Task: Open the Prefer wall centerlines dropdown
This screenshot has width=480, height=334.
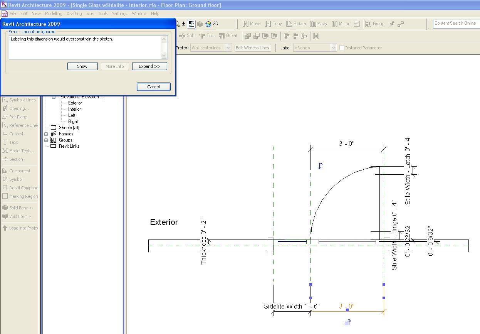Action: 211,48
